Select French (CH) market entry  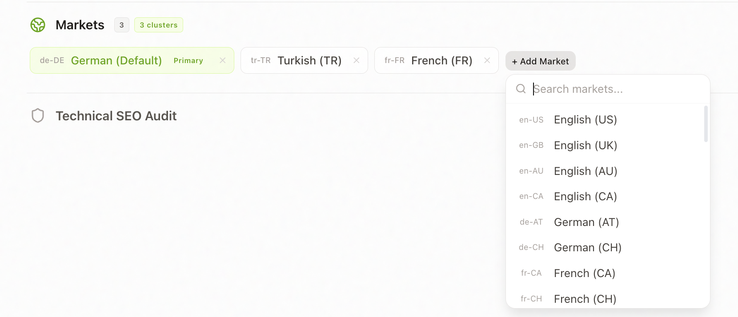click(x=605, y=299)
